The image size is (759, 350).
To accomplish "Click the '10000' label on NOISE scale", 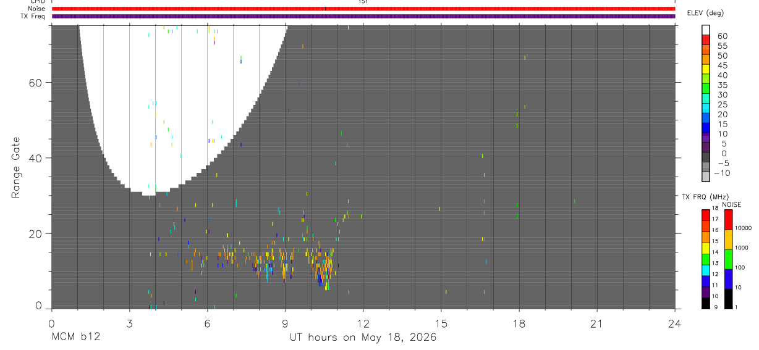I will pyautogui.click(x=743, y=228).
